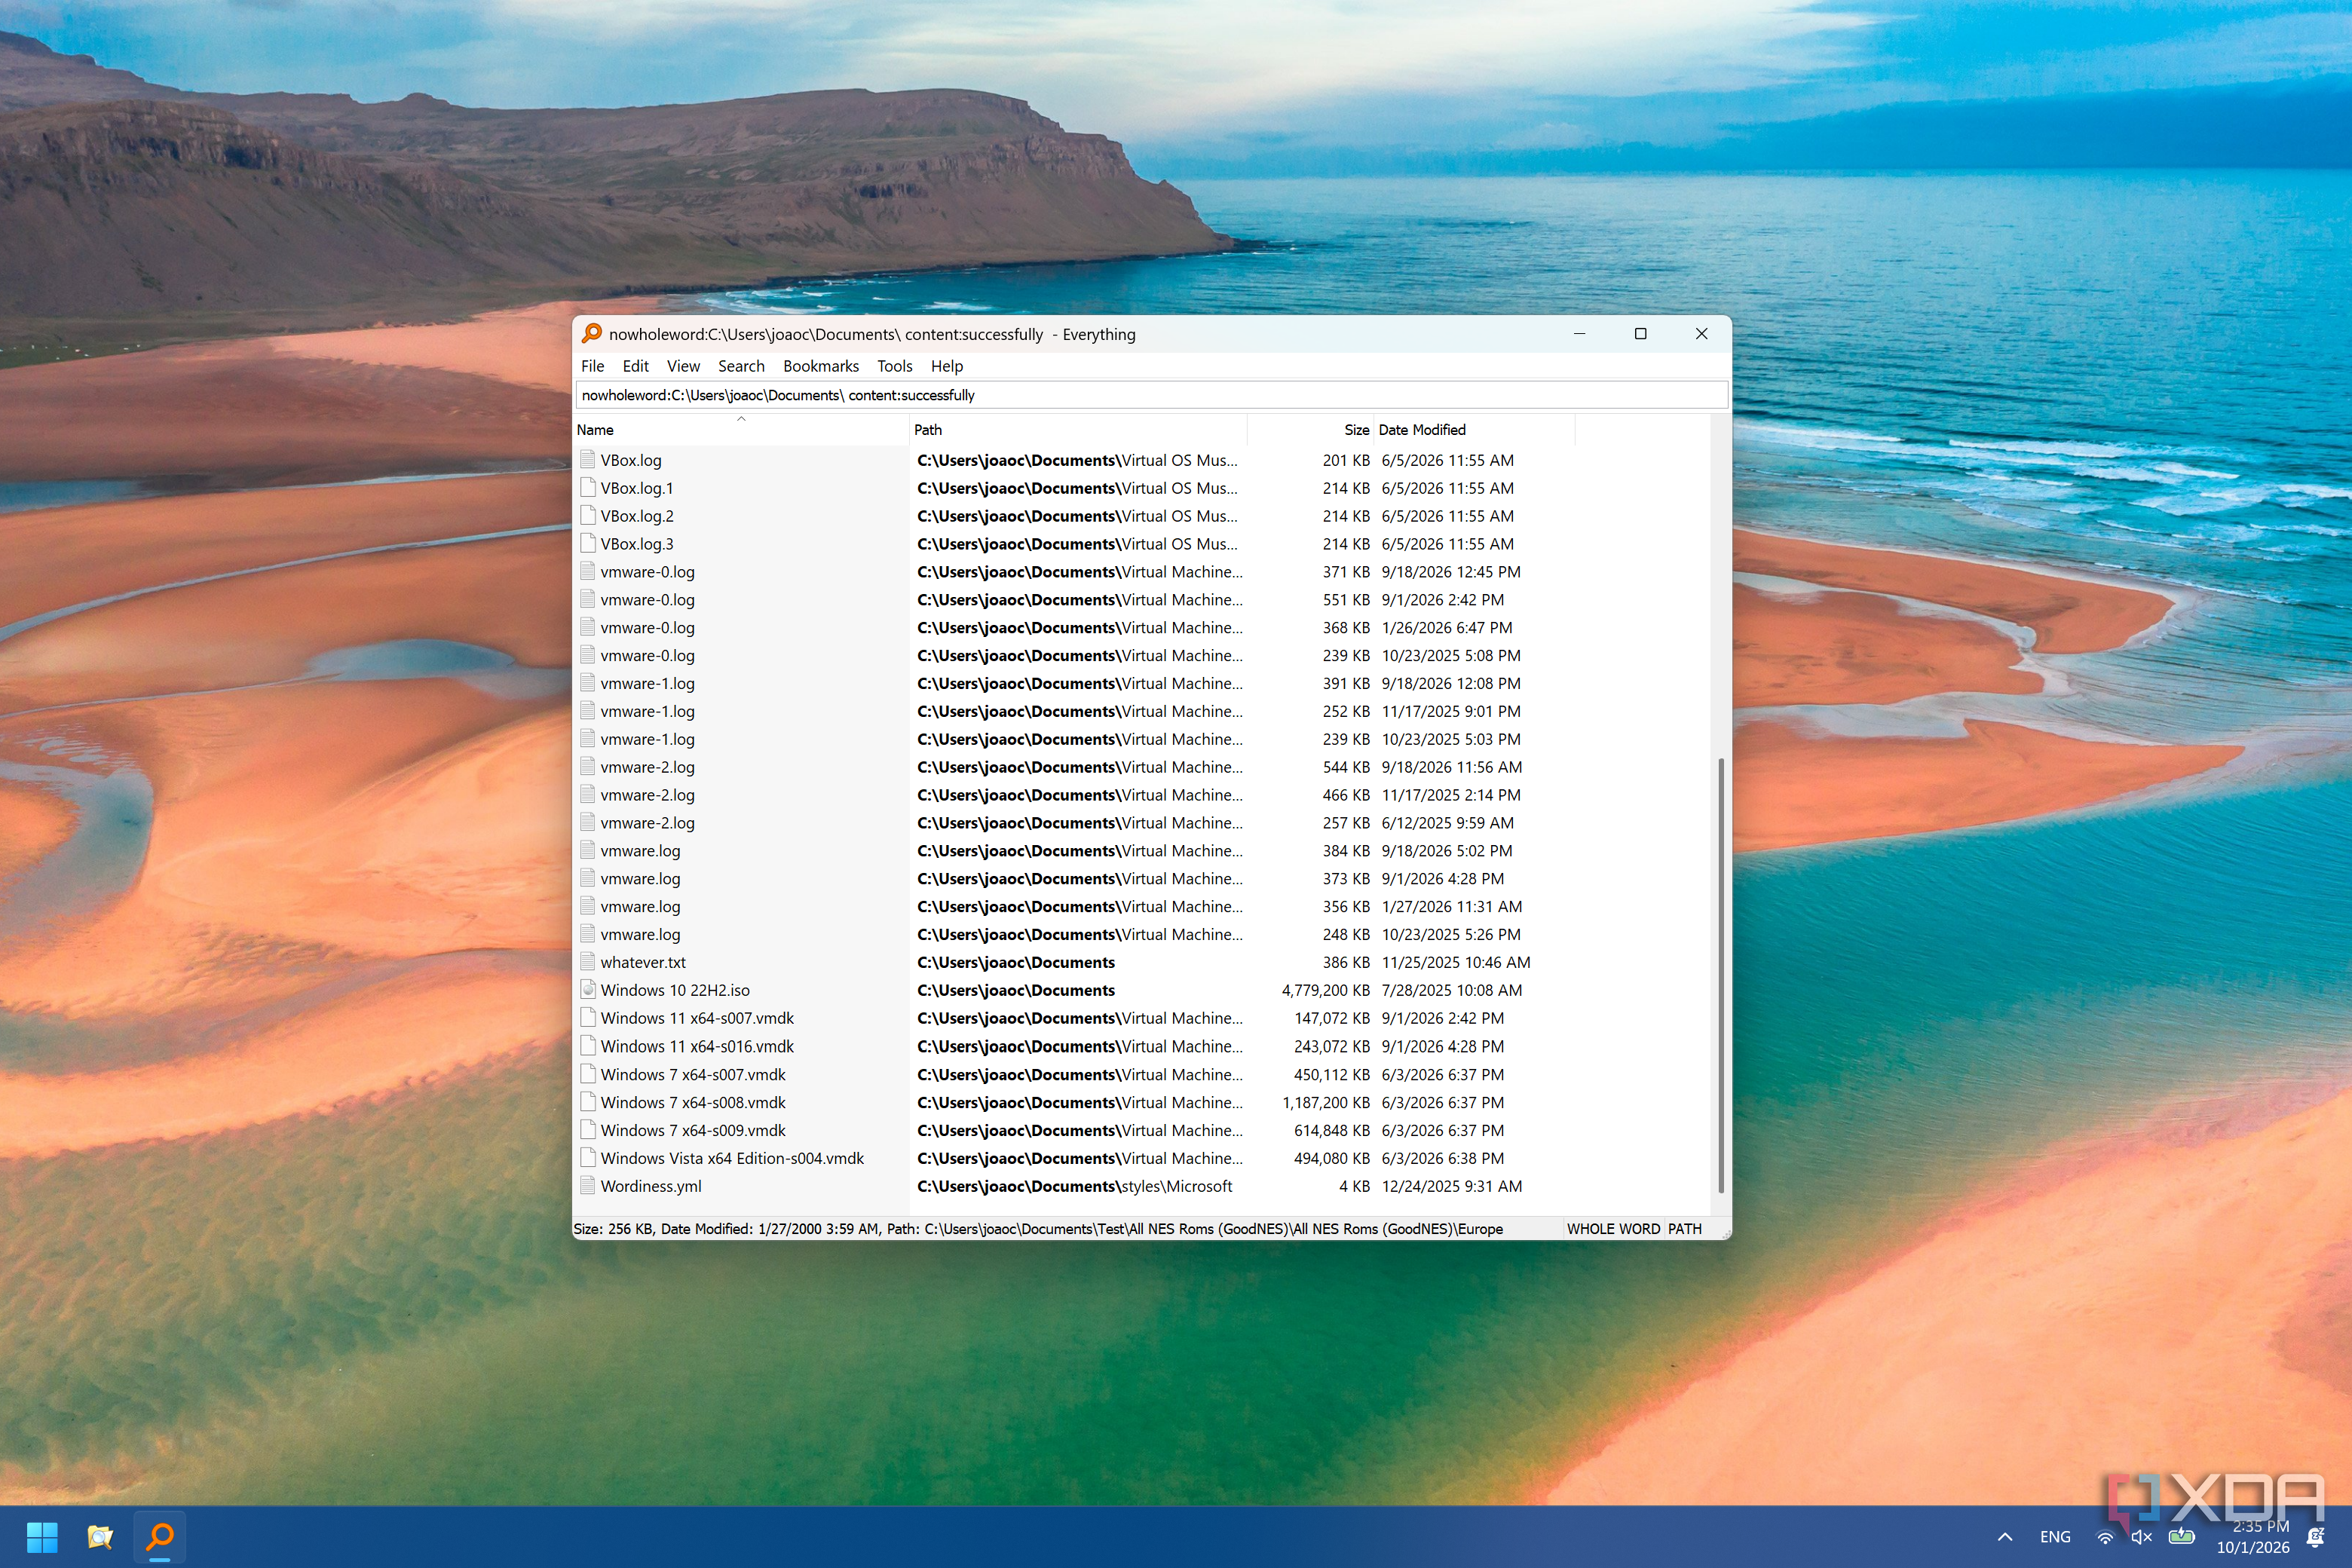Click the battery charging tray icon
This screenshot has width=2352, height=1568.
click(2181, 1536)
